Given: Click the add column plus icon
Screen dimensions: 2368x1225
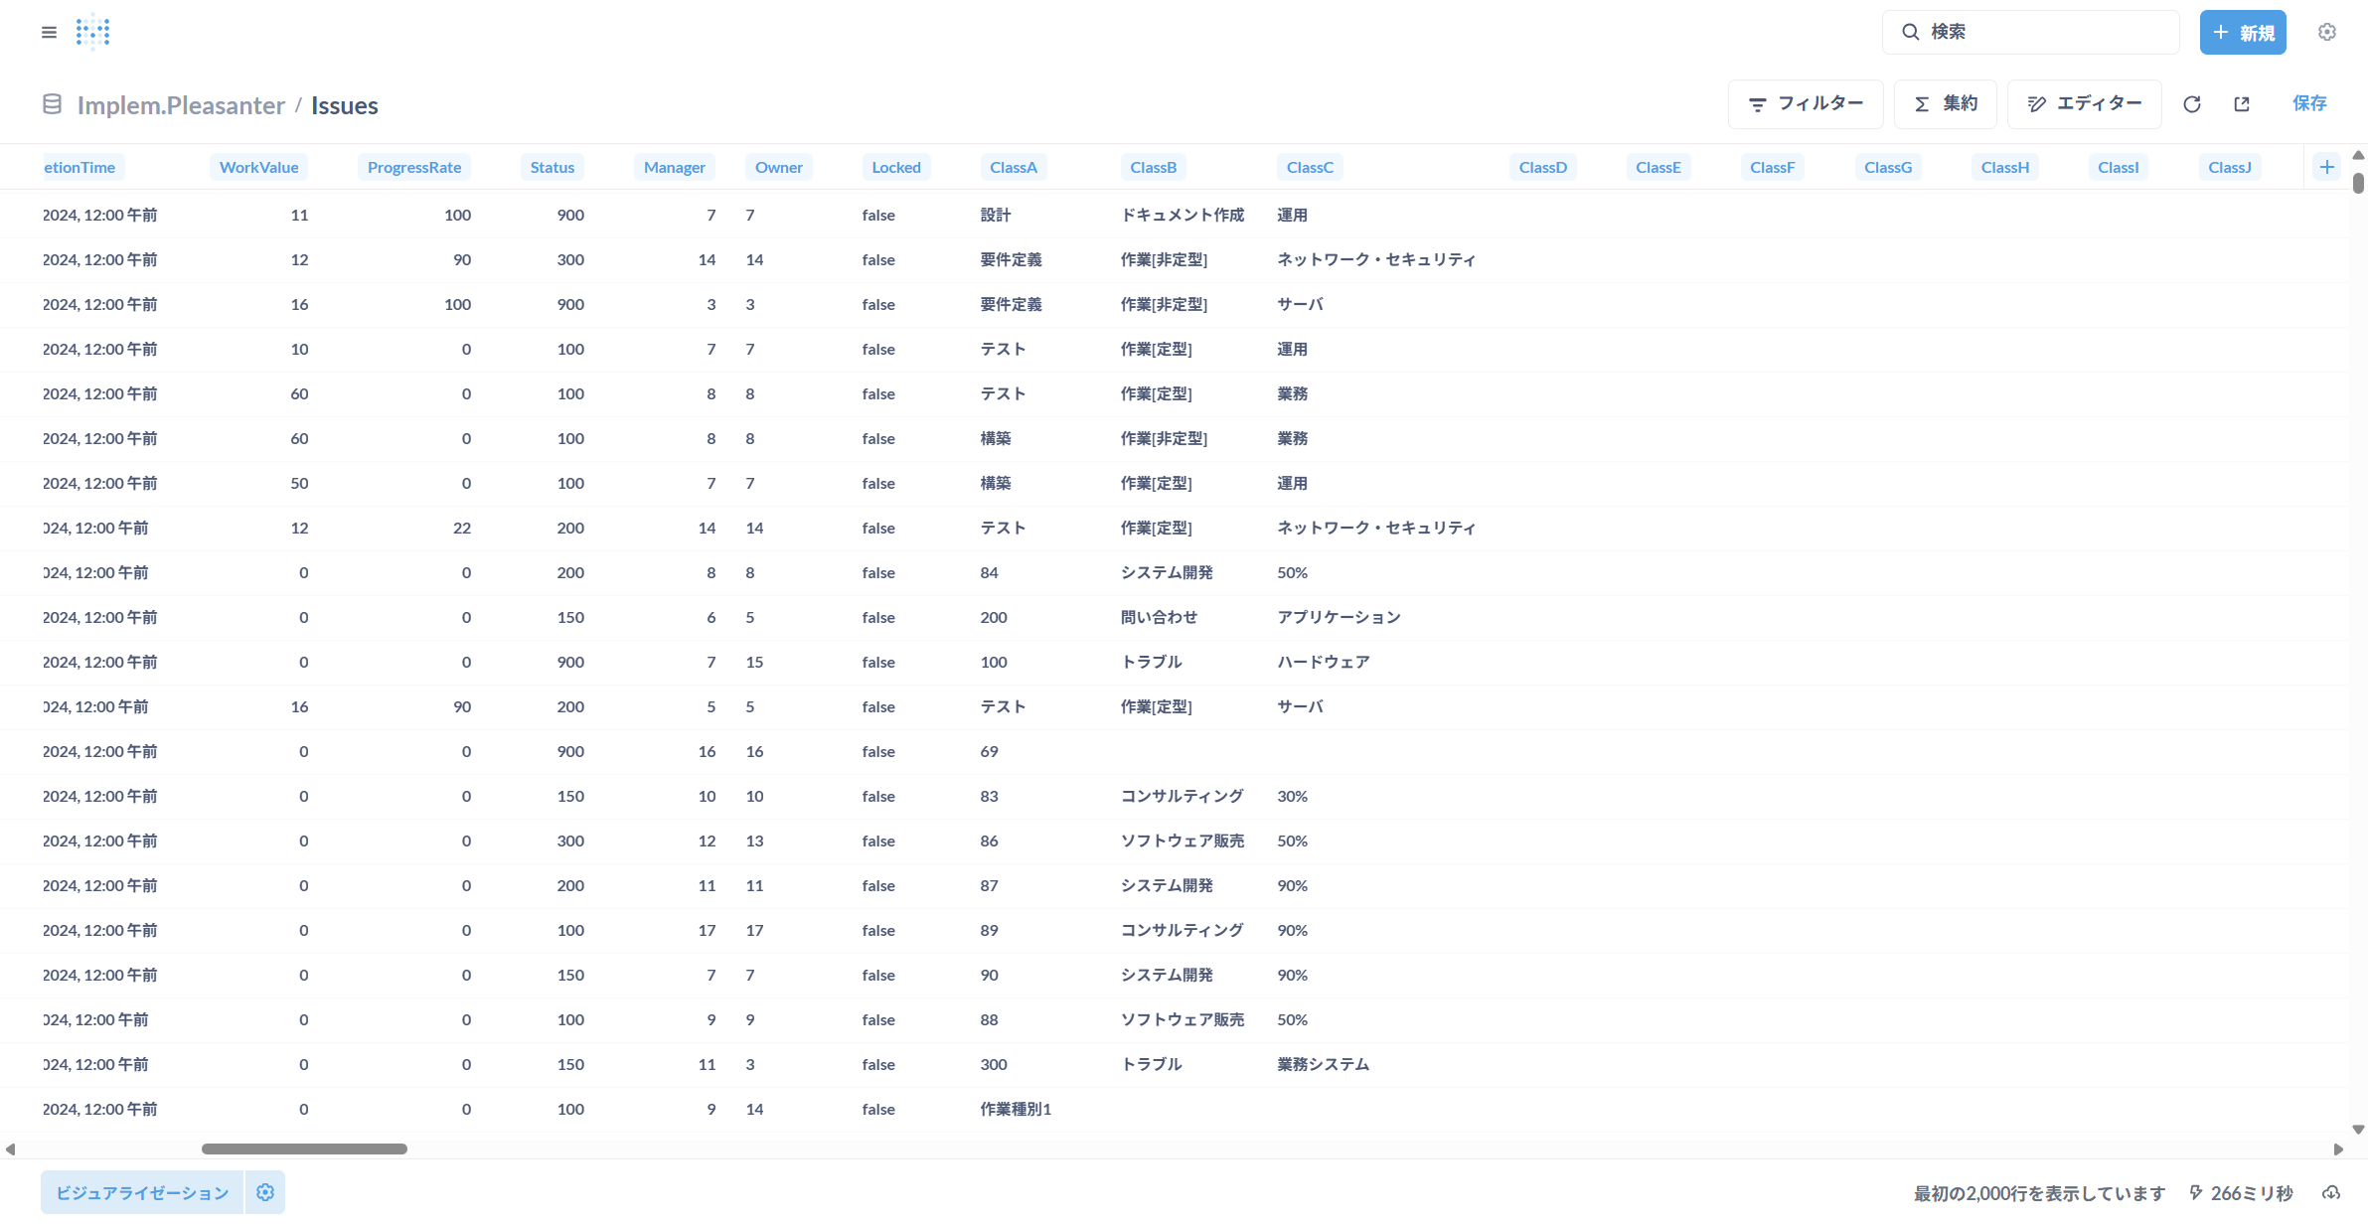Looking at the screenshot, I should [x=2326, y=167].
